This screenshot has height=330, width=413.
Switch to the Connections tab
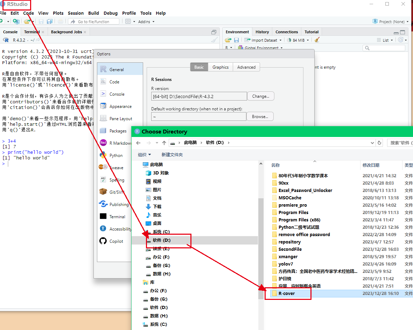pyautogui.click(x=287, y=32)
